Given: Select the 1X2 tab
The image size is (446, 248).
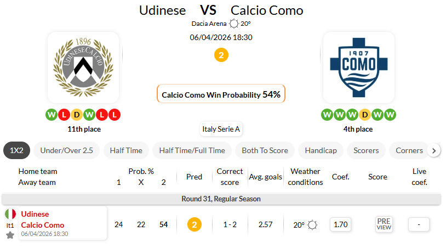Looking at the screenshot, I should (x=16, y=150).
